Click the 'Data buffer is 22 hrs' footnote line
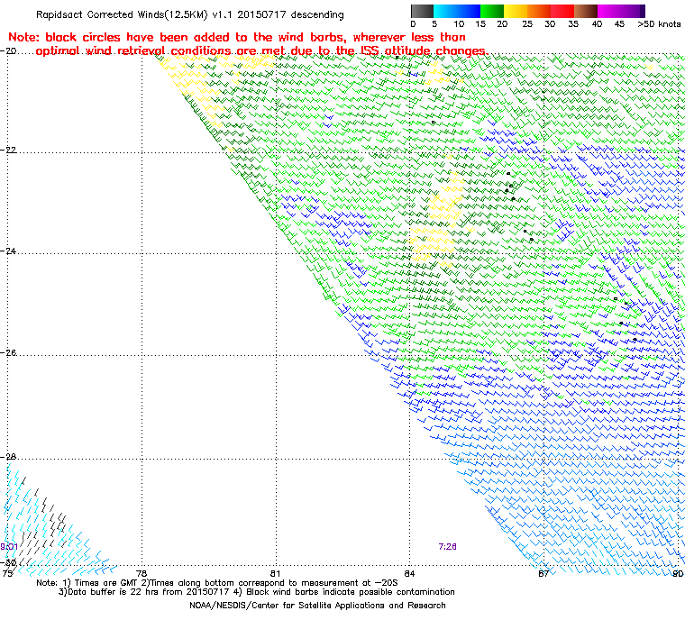The width and height of the screenshot is (685, 620). pos(257,592)
